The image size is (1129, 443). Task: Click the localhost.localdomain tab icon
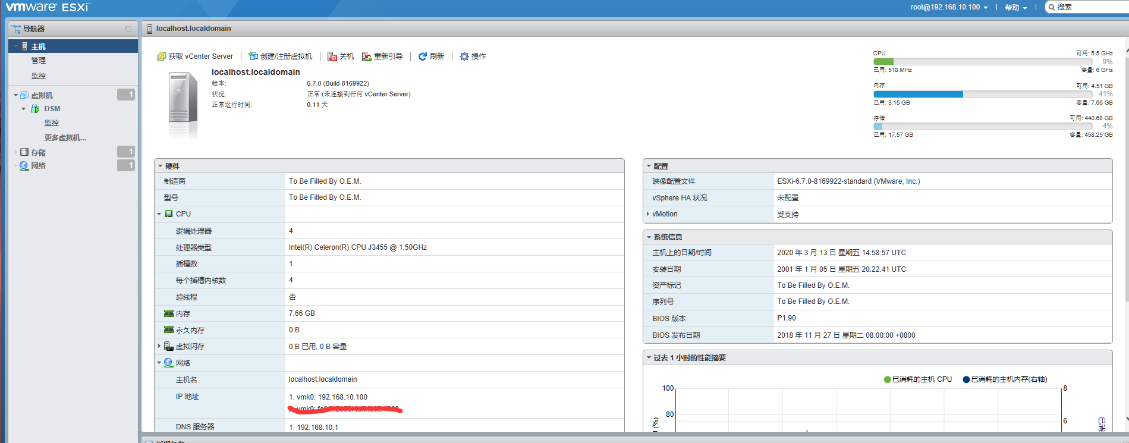[x=149, y=29]
